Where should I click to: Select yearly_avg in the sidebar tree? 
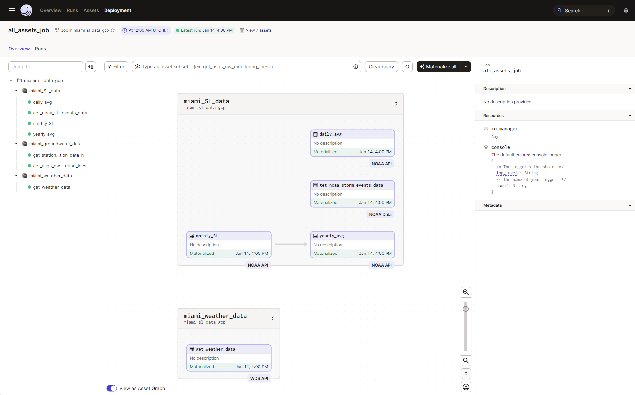(x=44, y=134)
